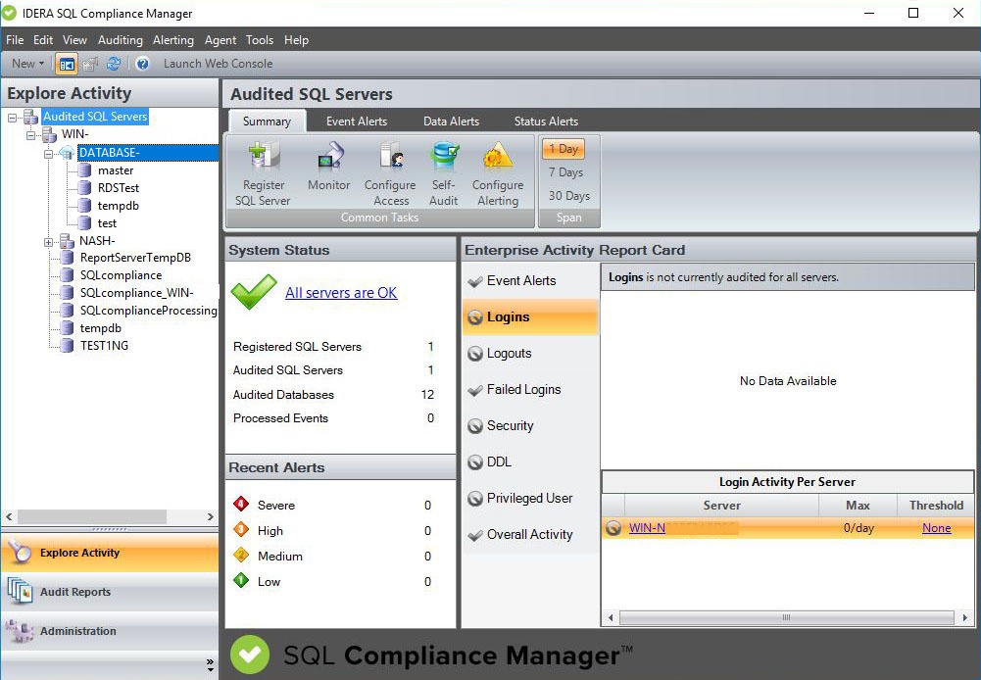
Task: Click the Severe alert red icon
Action: pos(241,504)
